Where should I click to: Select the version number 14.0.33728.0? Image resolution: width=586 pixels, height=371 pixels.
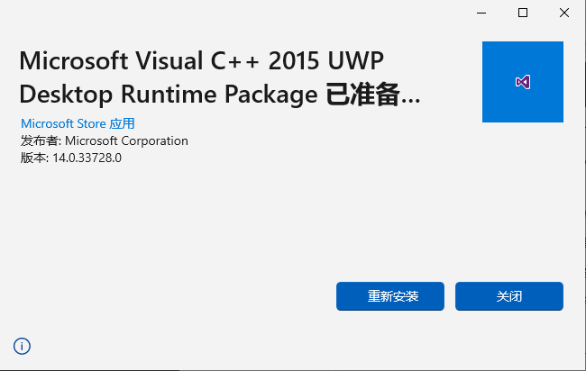pos(87,158)
